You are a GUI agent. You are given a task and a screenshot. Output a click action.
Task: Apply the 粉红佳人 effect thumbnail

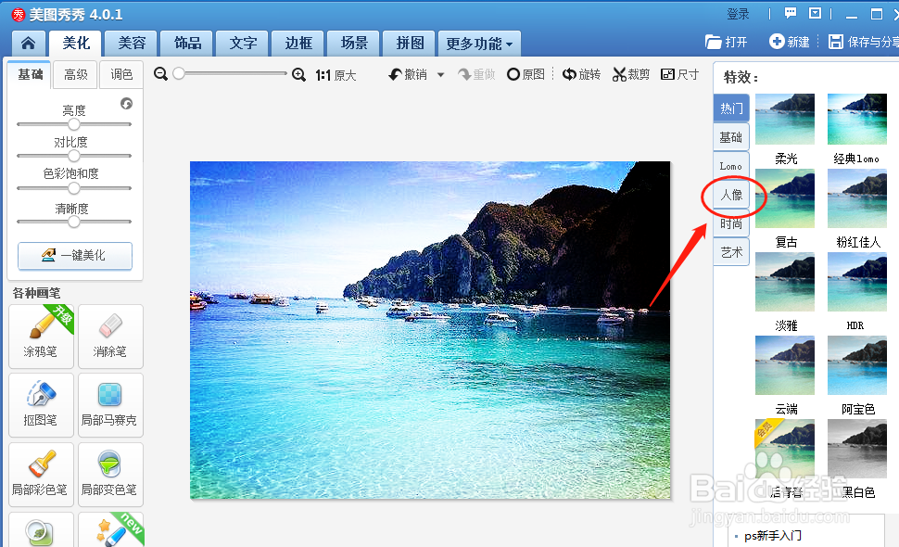tap(857, 198)
